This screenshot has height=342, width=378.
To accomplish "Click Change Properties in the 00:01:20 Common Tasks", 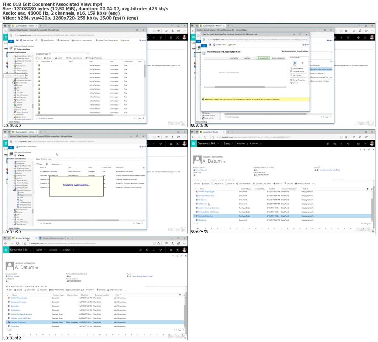I will point(297,80).
